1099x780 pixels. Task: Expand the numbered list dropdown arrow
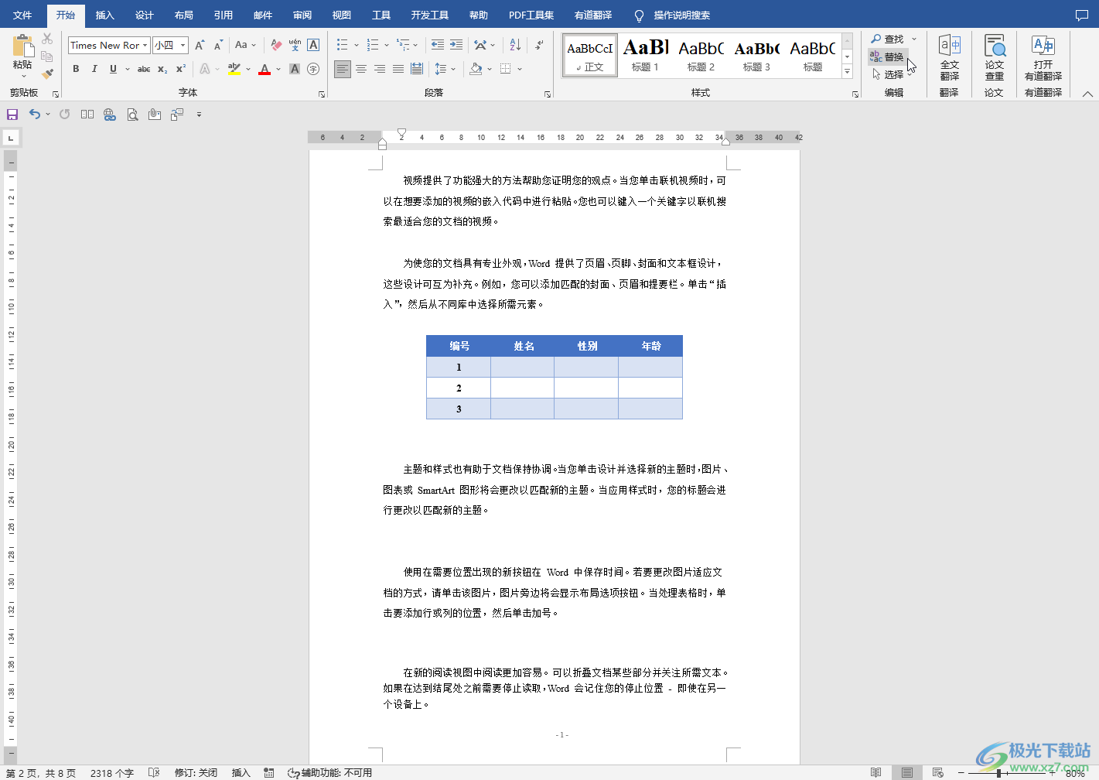(x=387, y=45)
